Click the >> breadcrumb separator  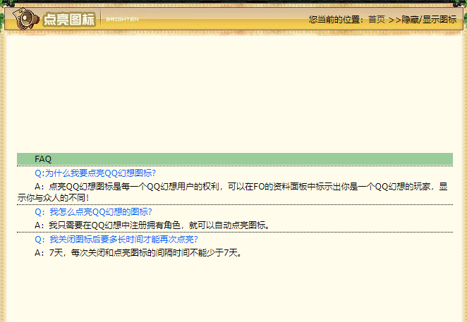(394, 19)
